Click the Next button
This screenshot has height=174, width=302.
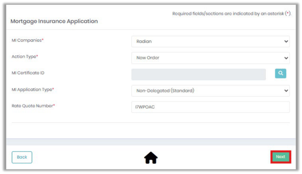[x=281, y=157]
